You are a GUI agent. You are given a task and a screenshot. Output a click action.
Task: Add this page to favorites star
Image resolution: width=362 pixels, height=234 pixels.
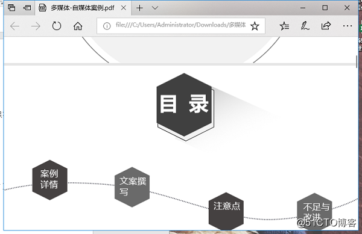[255, 26]
